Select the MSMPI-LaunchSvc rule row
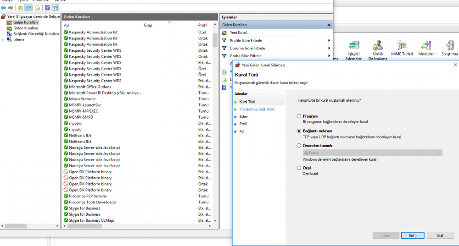This screenshot has height=246, width=459. pos(138,105)
